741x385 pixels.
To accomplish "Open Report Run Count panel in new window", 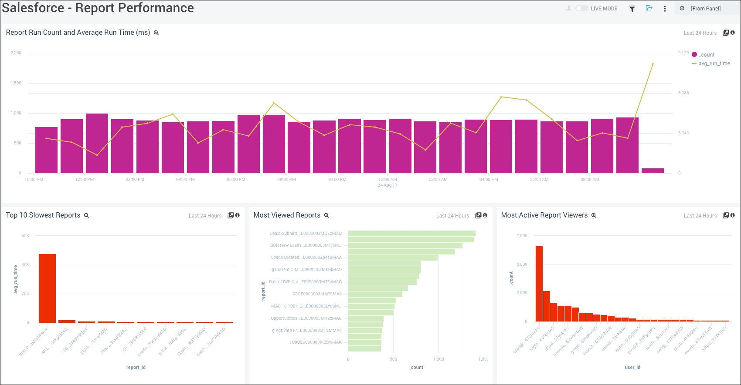I will click(x=726, y=33).
